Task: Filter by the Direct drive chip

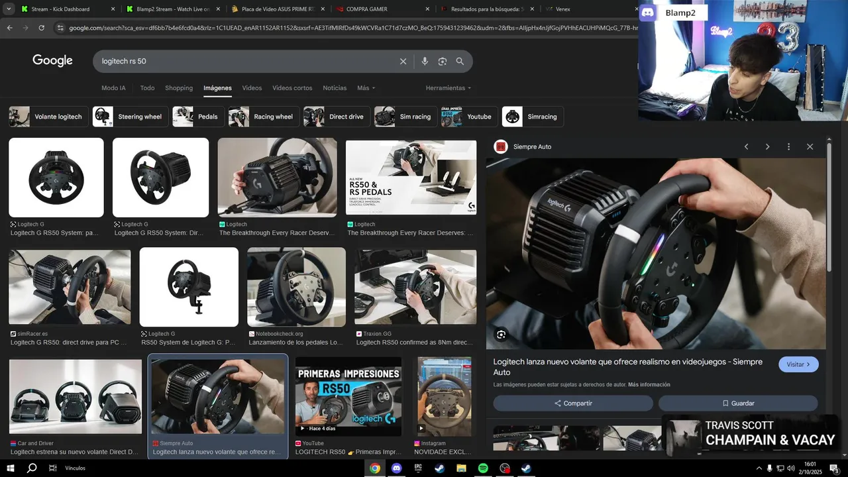Action: [337, 117]
